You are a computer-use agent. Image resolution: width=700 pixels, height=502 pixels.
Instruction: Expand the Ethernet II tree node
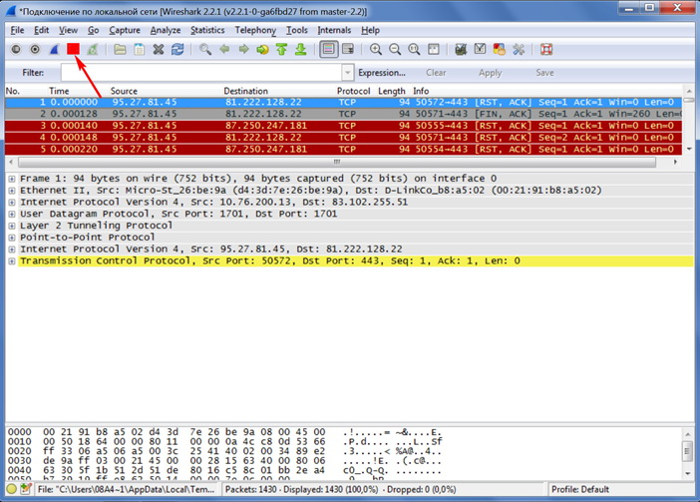11,191
